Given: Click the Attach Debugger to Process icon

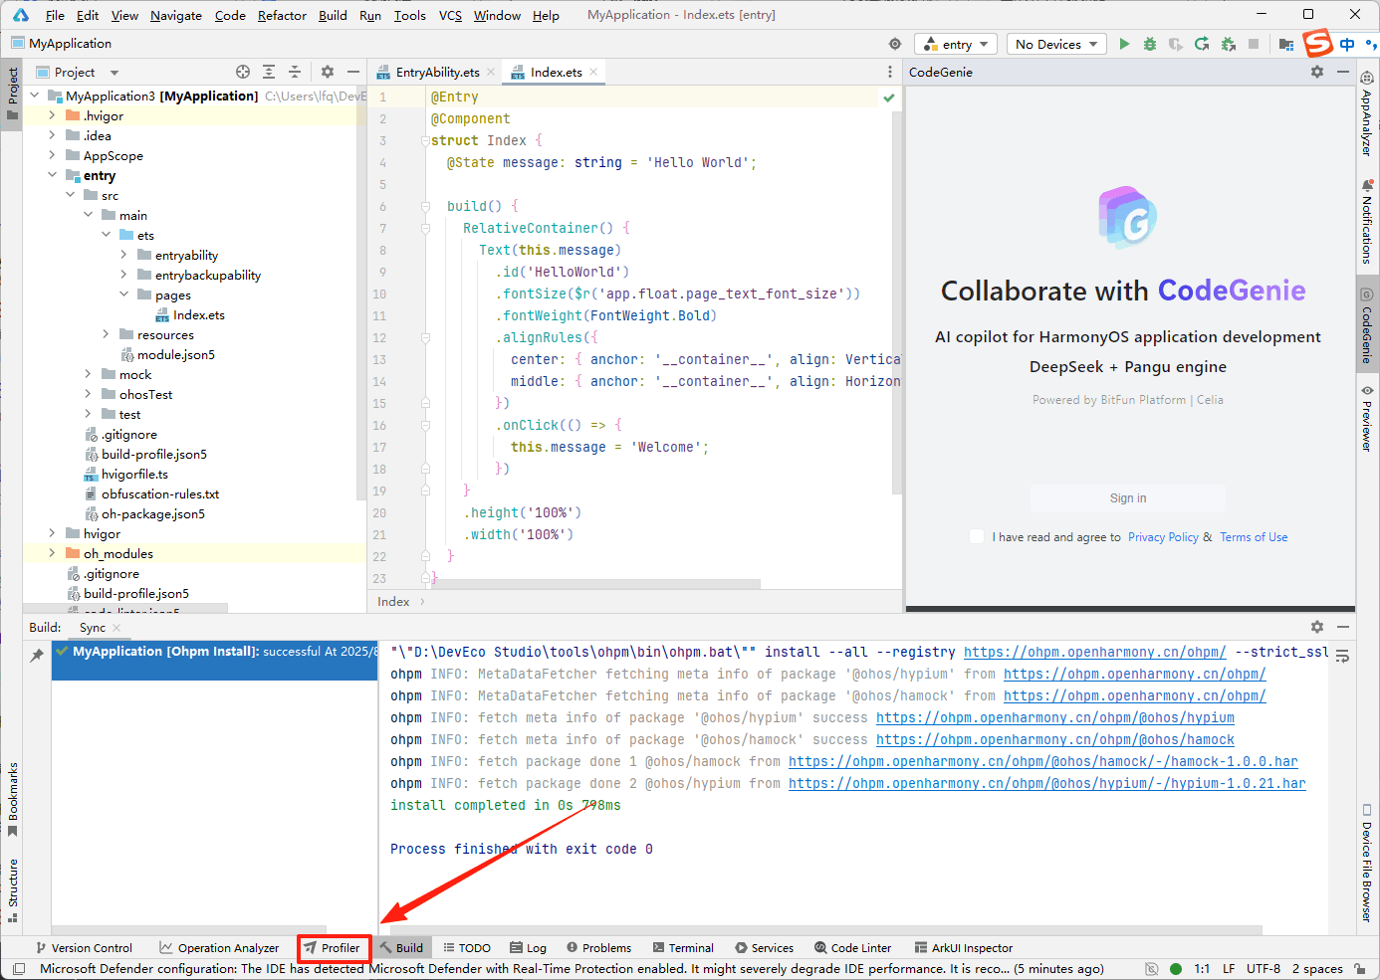Looking at the screenshot, I should (x=1228, y=44).
